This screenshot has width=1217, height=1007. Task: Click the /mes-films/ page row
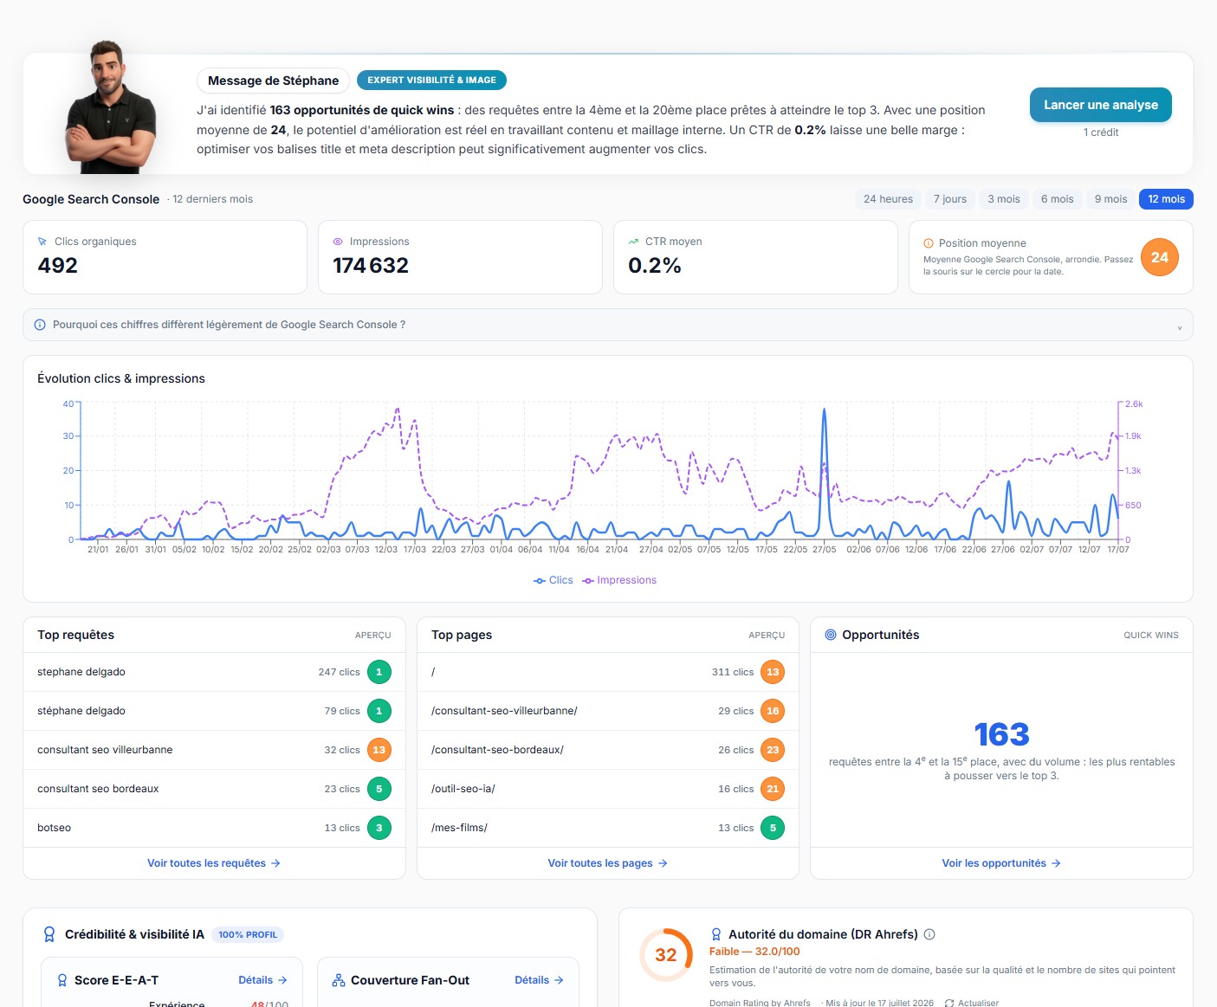[x=608, y=828]
